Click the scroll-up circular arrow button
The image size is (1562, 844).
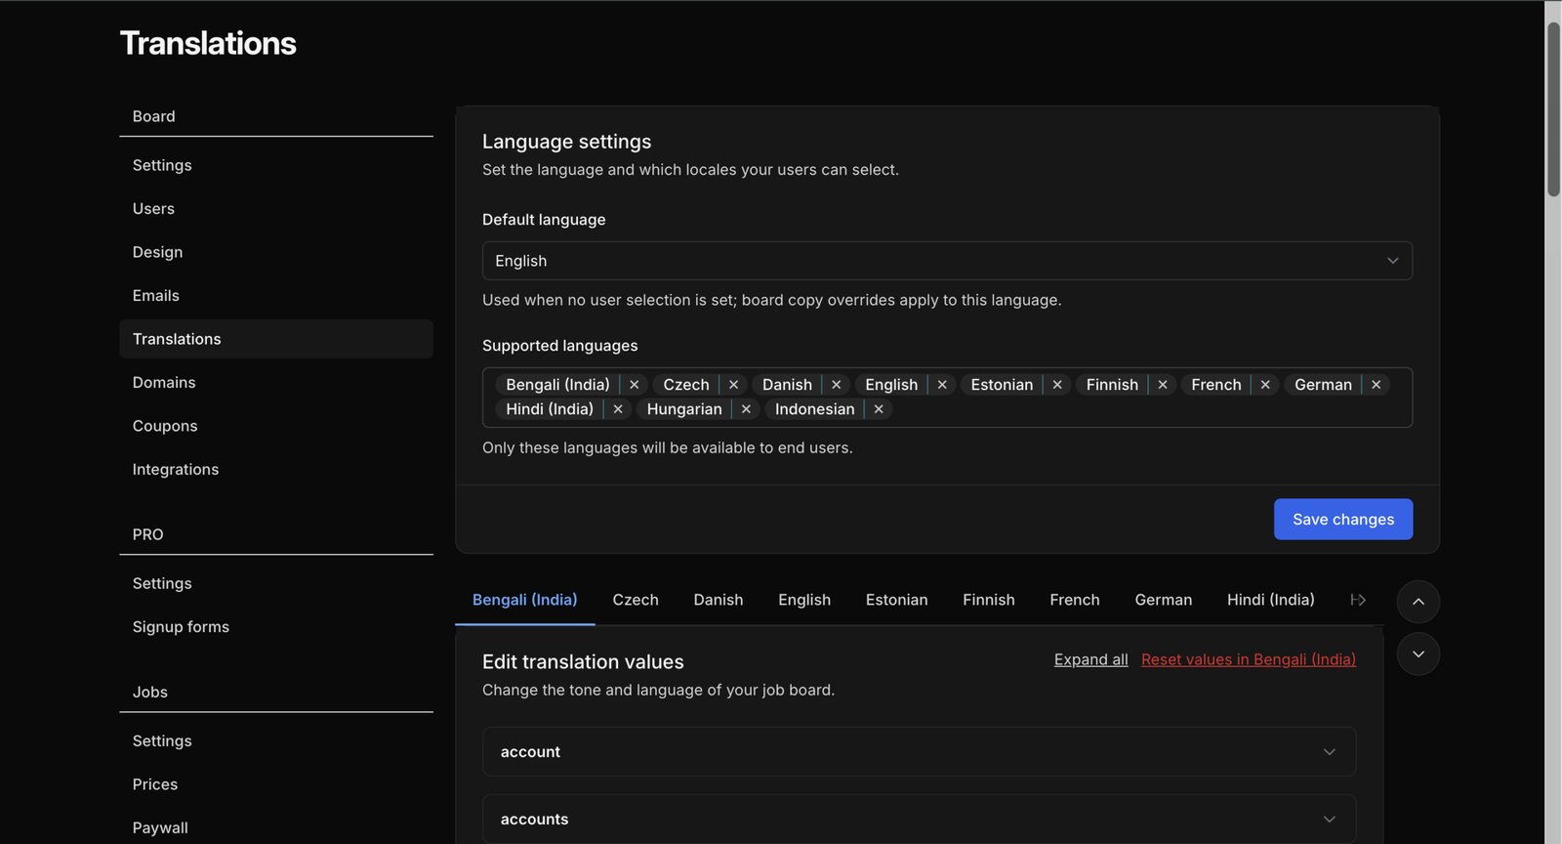1418,602
